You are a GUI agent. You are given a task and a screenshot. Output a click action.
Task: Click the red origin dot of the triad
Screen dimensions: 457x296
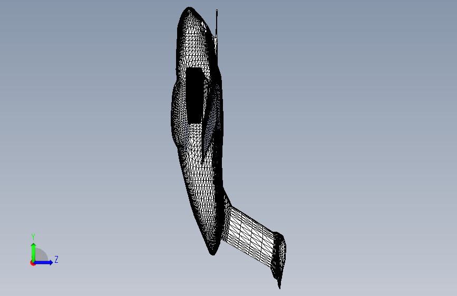tap(33, 263)
